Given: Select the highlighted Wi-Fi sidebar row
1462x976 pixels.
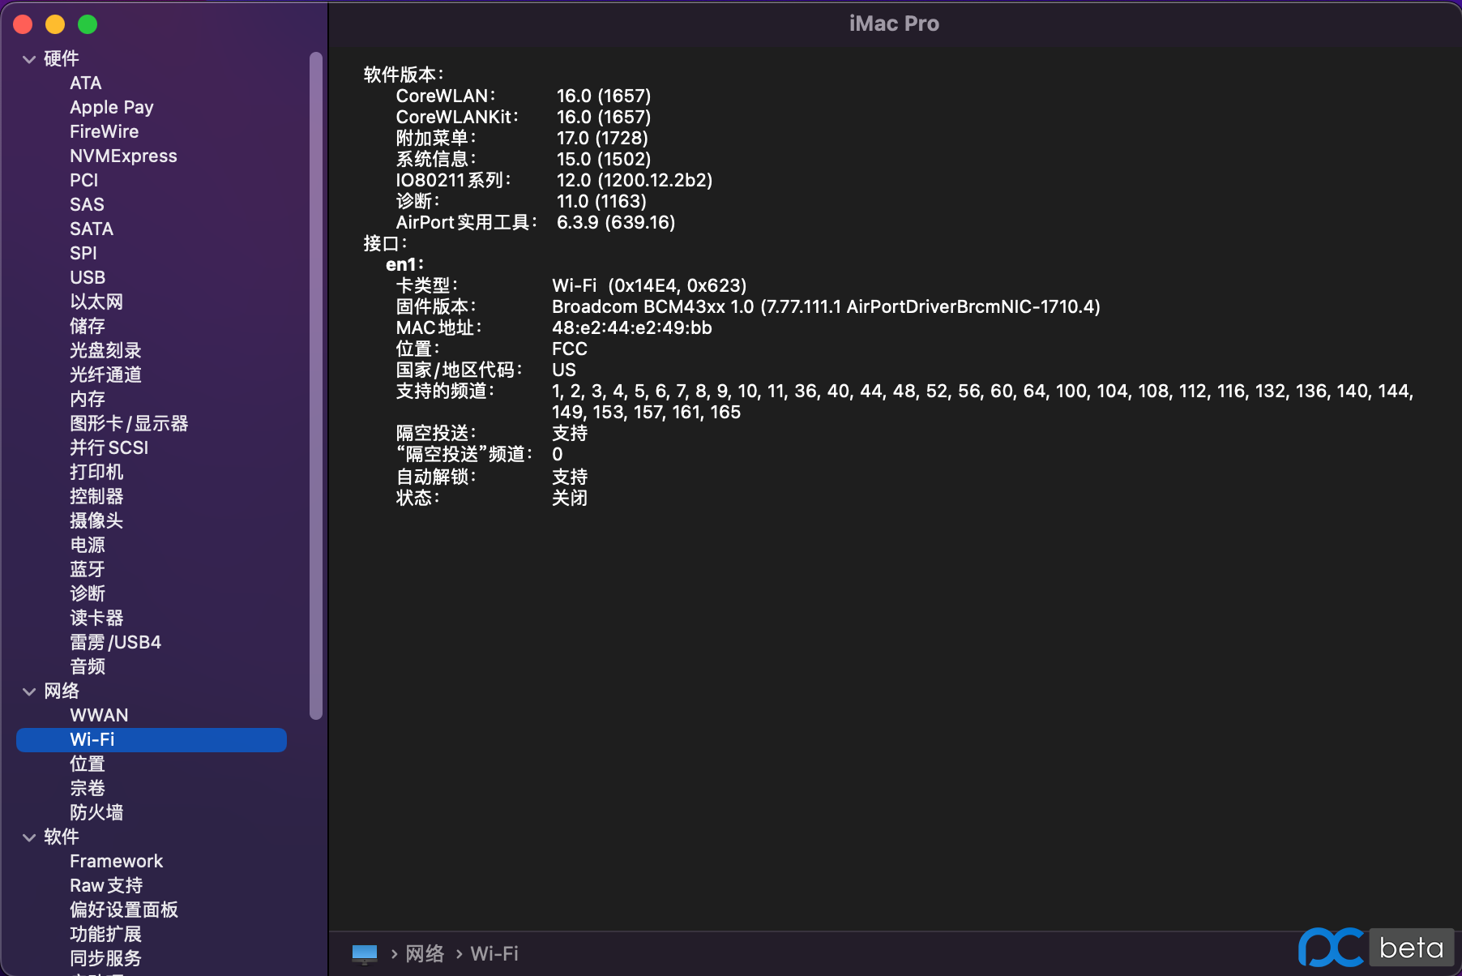Looking at the screenshot, I should 152,739.
